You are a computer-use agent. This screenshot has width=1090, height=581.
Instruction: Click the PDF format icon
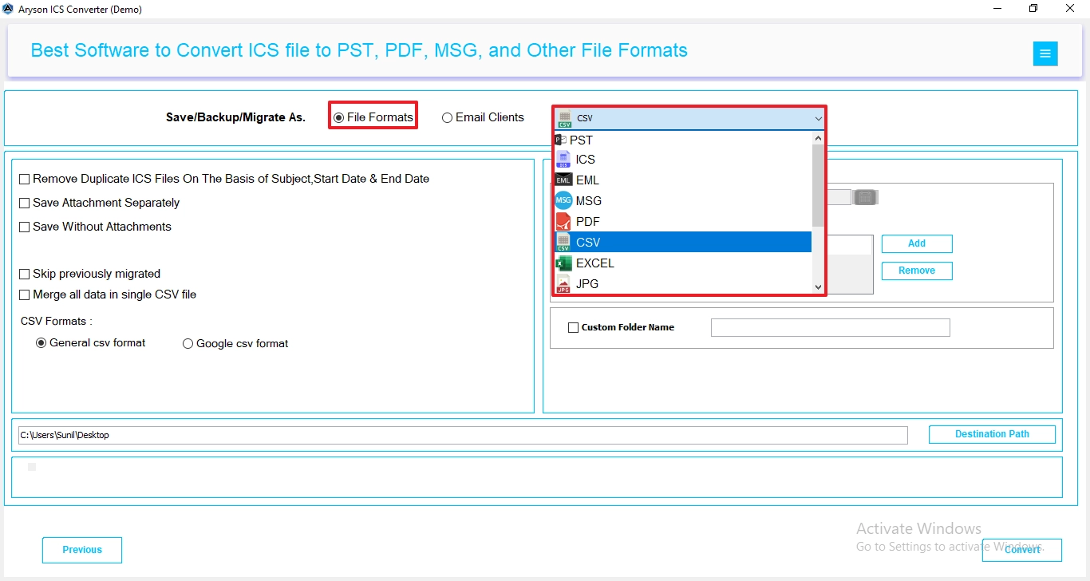(x=563, y=222)
